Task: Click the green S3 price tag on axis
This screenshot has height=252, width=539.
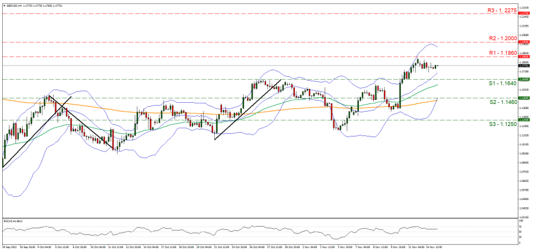Action: tap(524, 120)
